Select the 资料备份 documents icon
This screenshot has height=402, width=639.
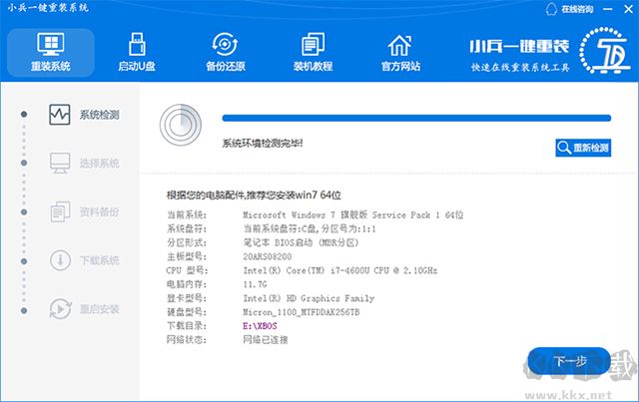[x=60, y=211]
